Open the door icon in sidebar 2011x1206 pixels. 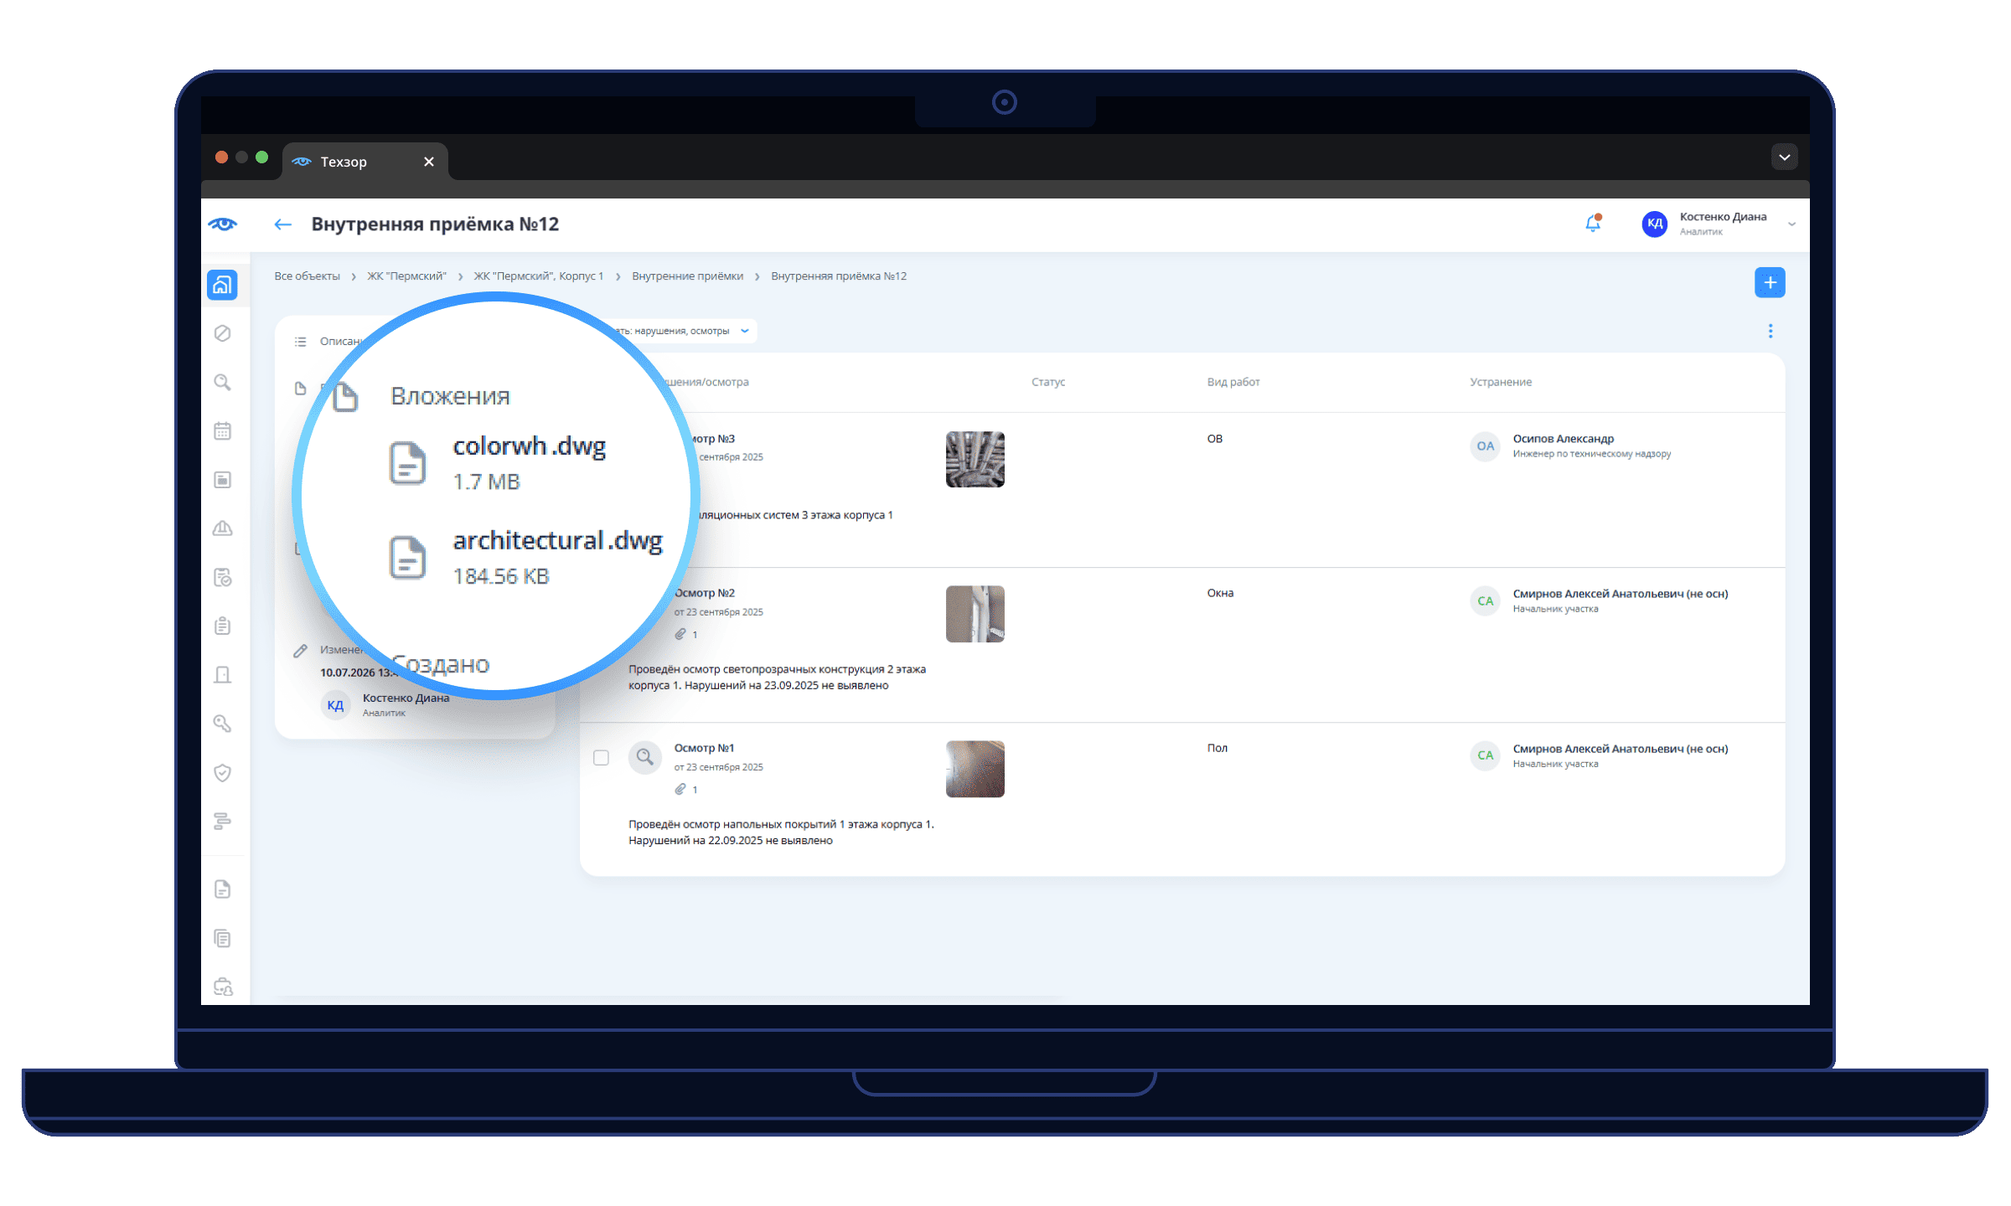pos(222,674)
